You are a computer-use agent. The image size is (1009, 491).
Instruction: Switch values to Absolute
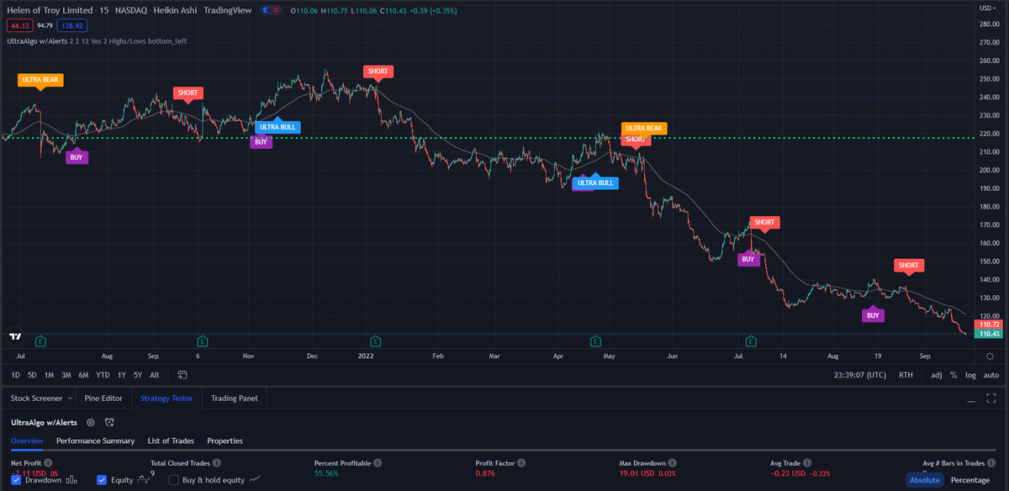click(924, 480)
